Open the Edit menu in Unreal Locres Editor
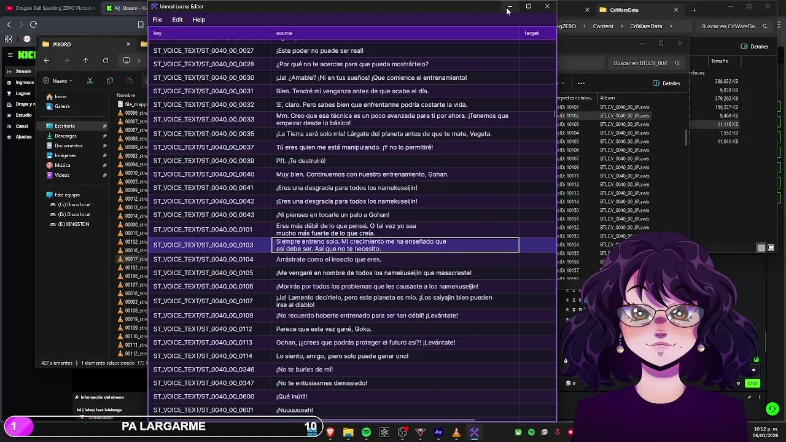 pyautogui.click(x=177, y=20)
